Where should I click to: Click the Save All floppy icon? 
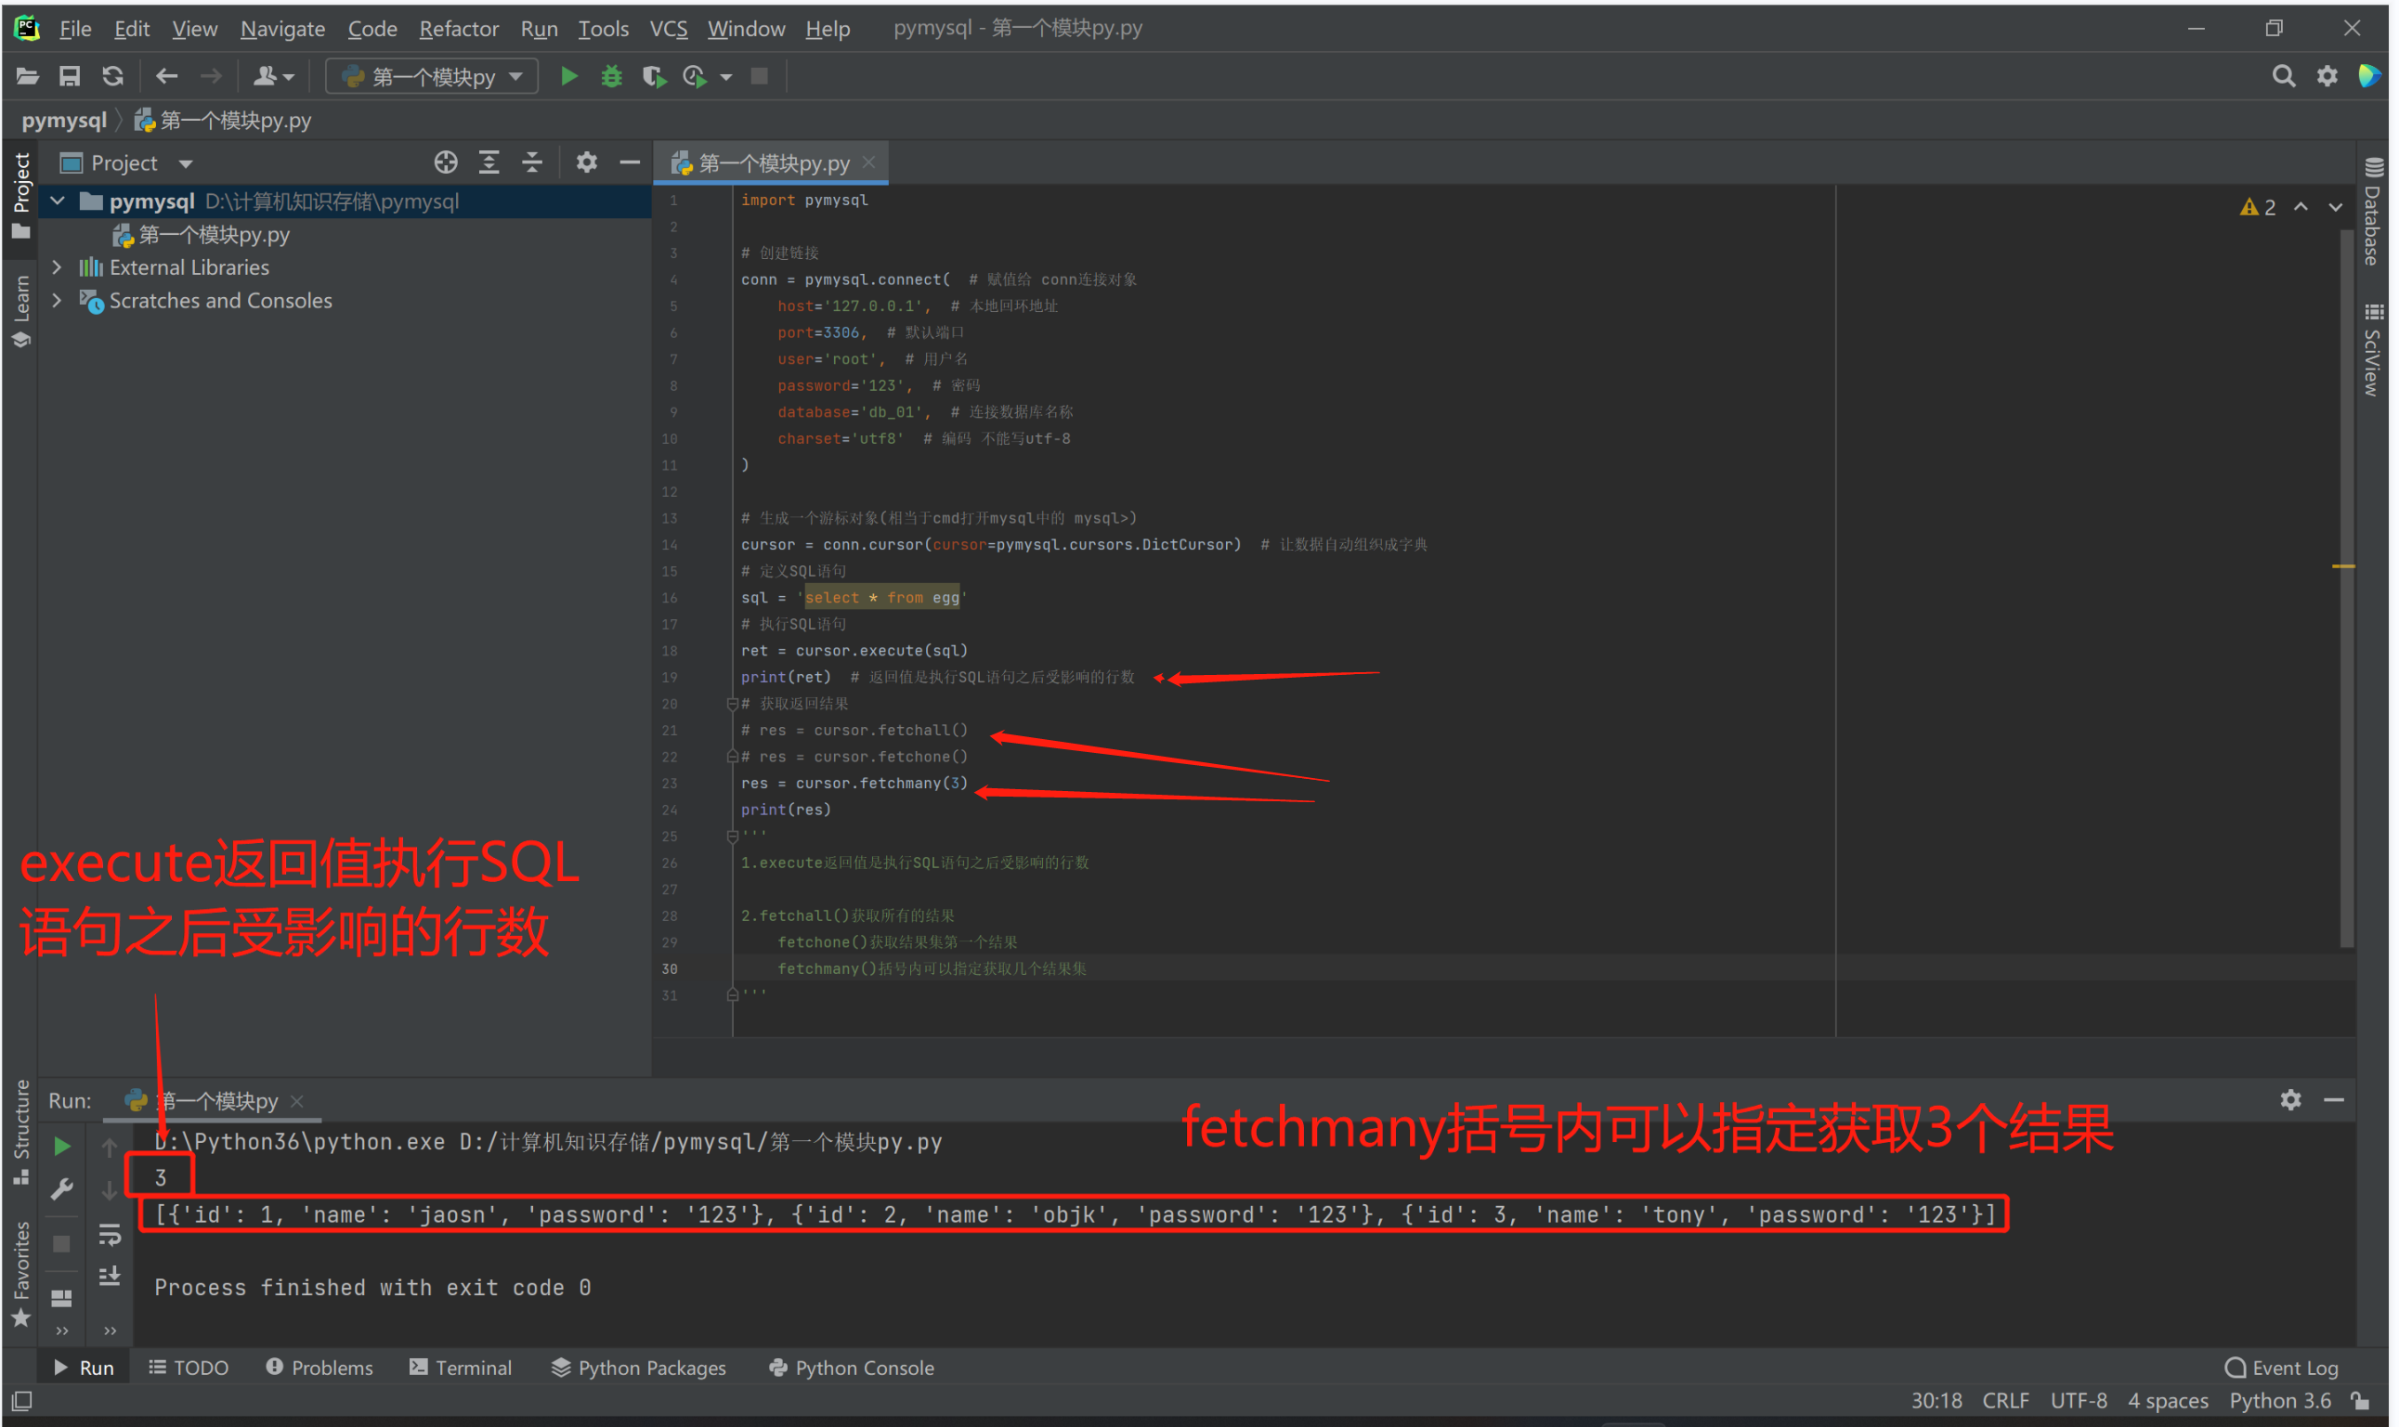pyautogui.click(x=70, y=76)
